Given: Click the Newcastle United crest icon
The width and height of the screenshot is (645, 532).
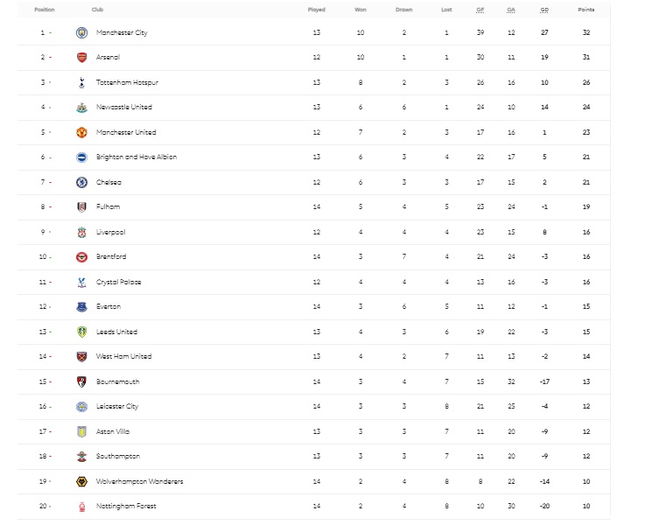Looking at the screenshot, I should [x=81, y=107].
